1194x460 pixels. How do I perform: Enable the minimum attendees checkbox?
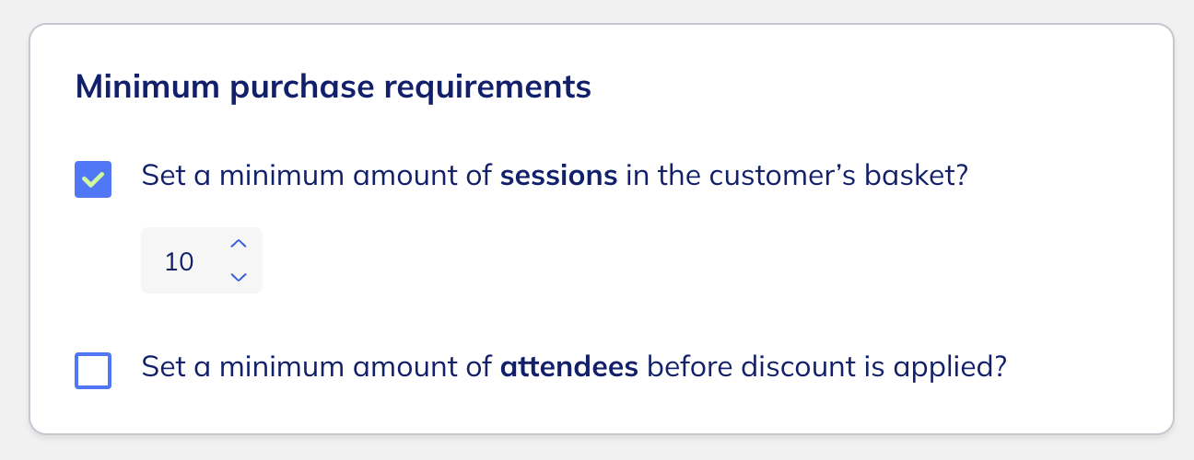(93, 371)
